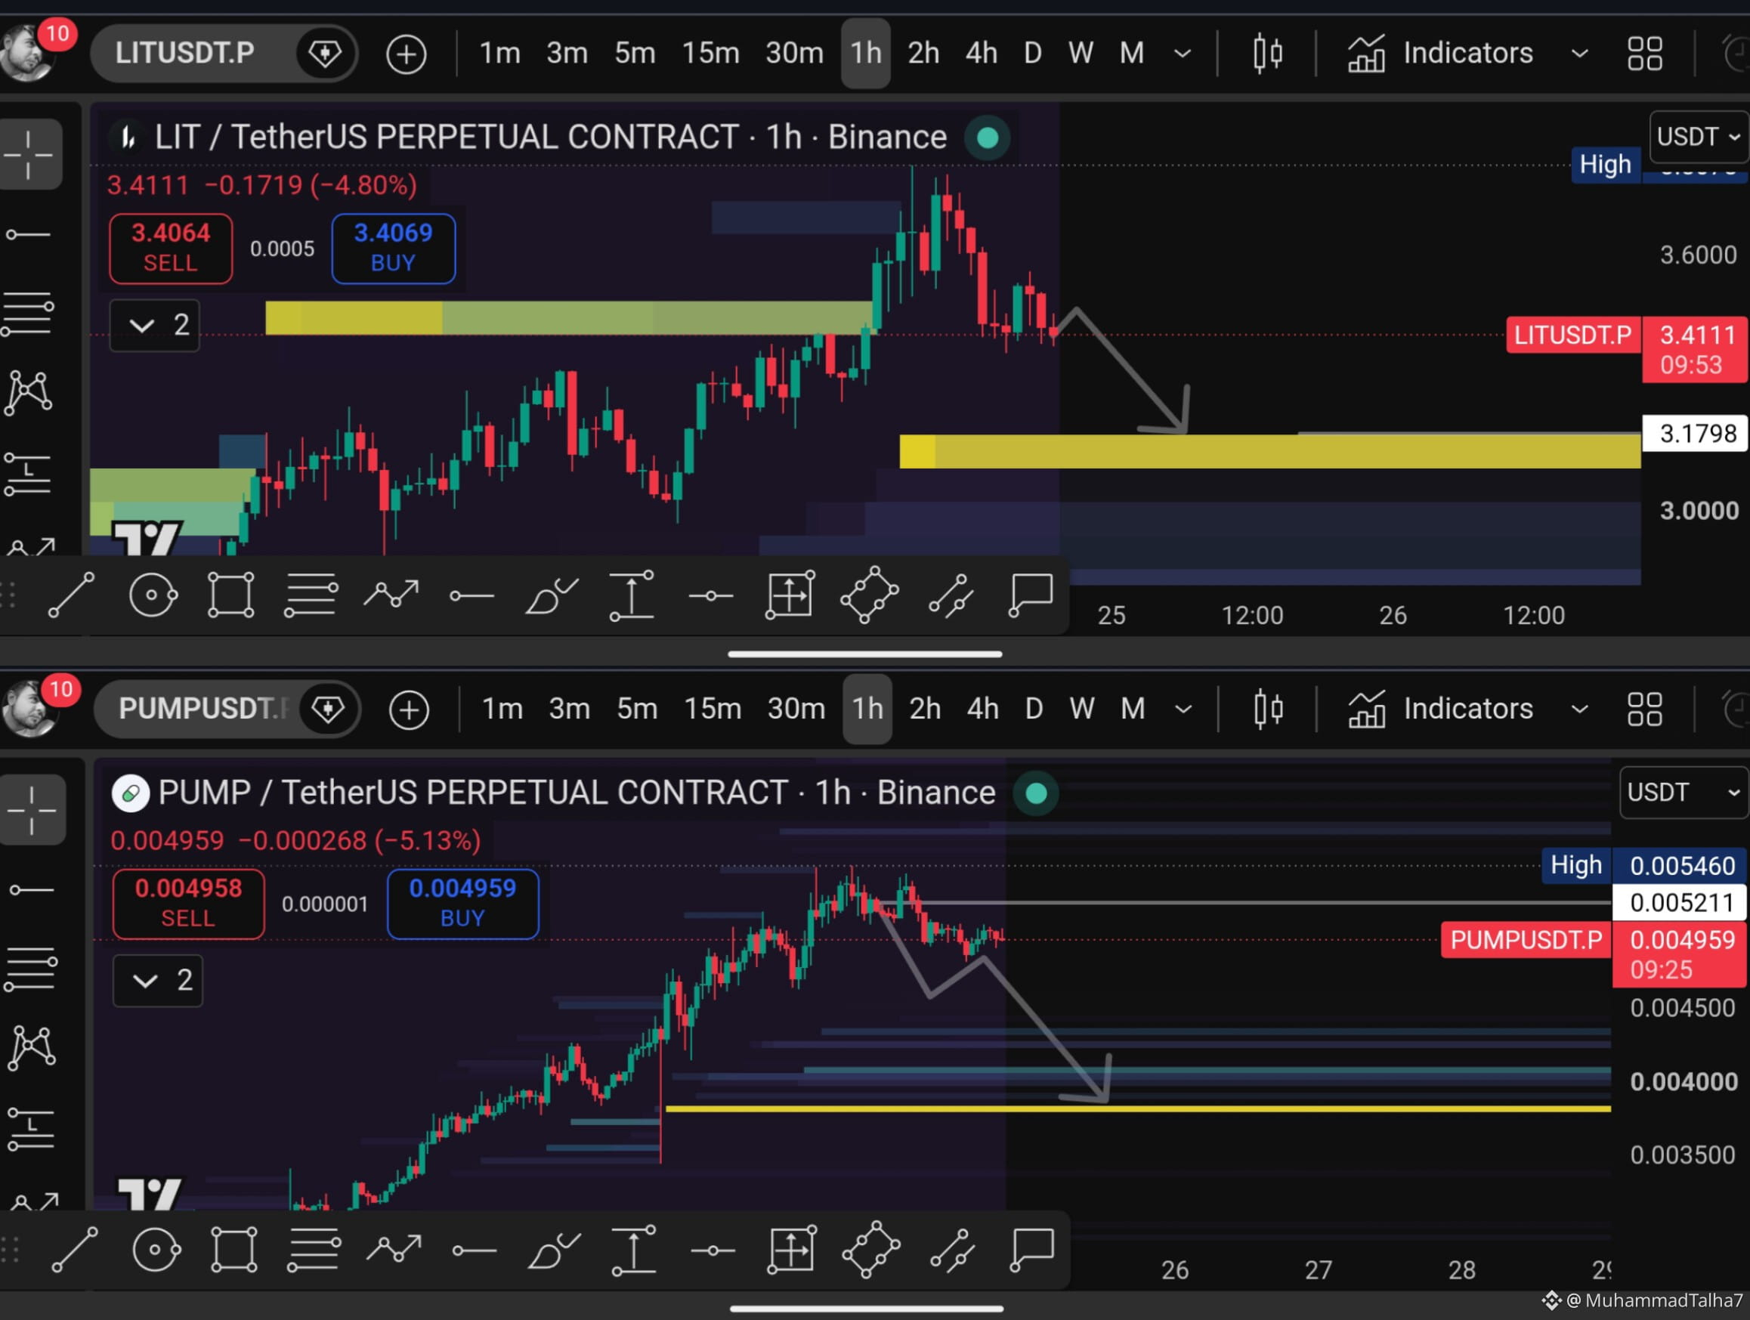Open candle chart type selector, LIT chart
This screenshot has width=1750, height=1320.
(x=1267, y=54)
